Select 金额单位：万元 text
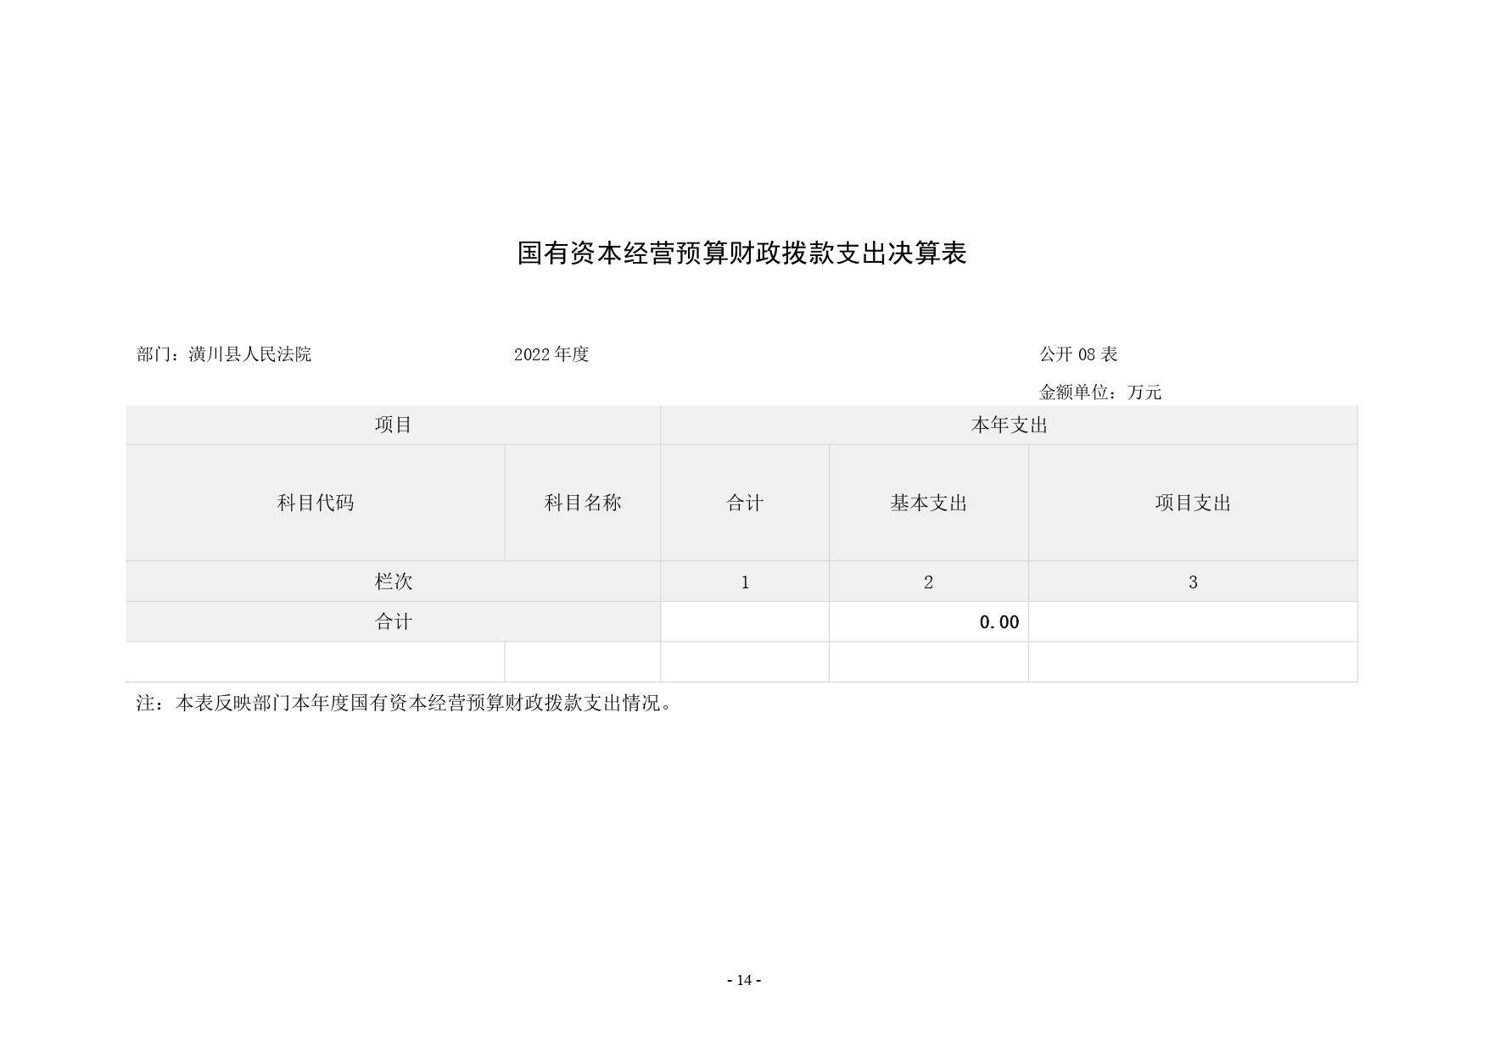The width and height of the screenshot is (1488, 1052). (x=1100, y=392)
